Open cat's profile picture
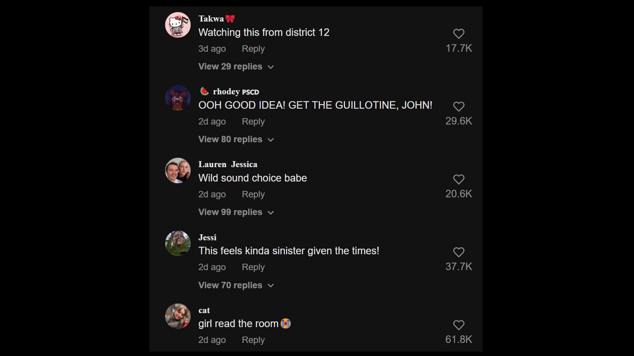Image resolution: width=634 pixels, height=356 pixels. point(178,316)
